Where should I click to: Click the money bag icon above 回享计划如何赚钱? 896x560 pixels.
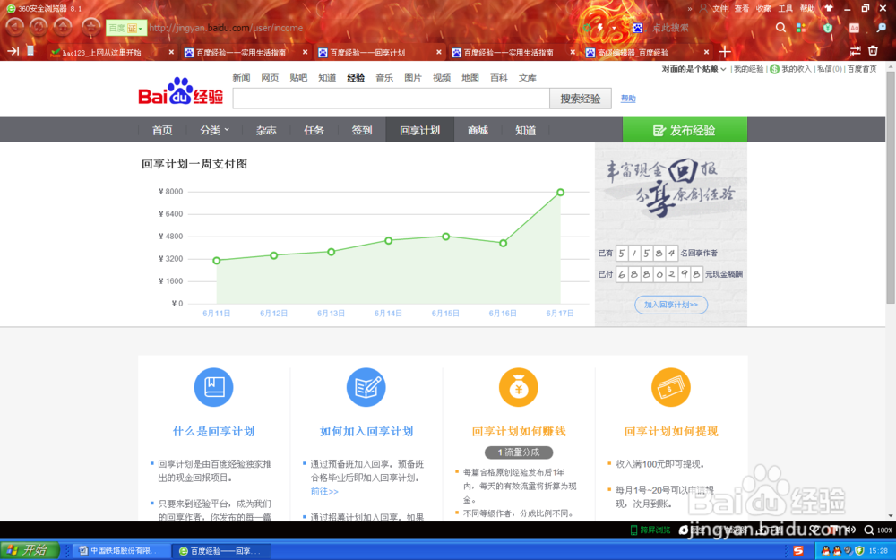(518, 387)
